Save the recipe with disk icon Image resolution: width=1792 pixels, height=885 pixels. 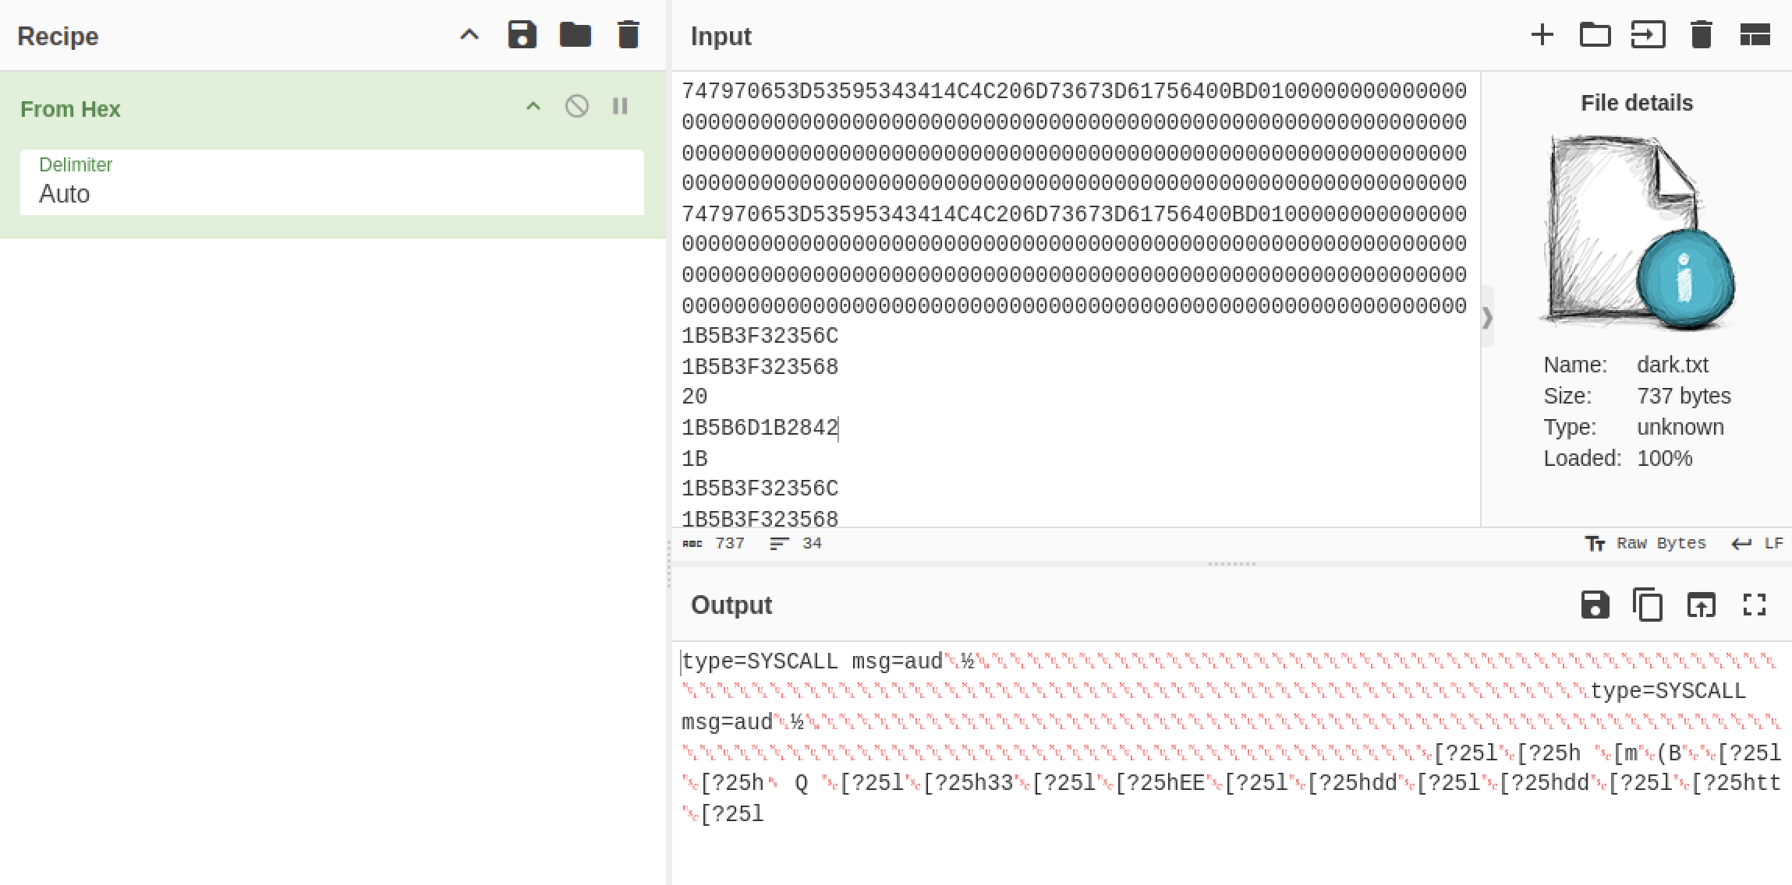522,35
